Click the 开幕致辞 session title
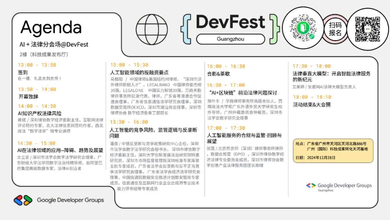This screenshot has height=220, width=390. (28, 97)
